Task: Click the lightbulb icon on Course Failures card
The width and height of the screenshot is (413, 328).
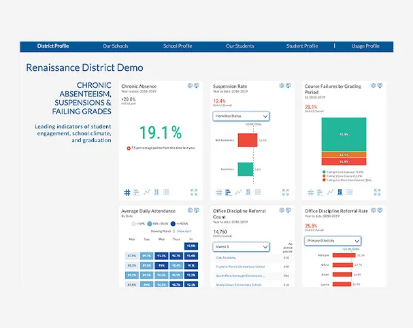Action: (380, 86)
